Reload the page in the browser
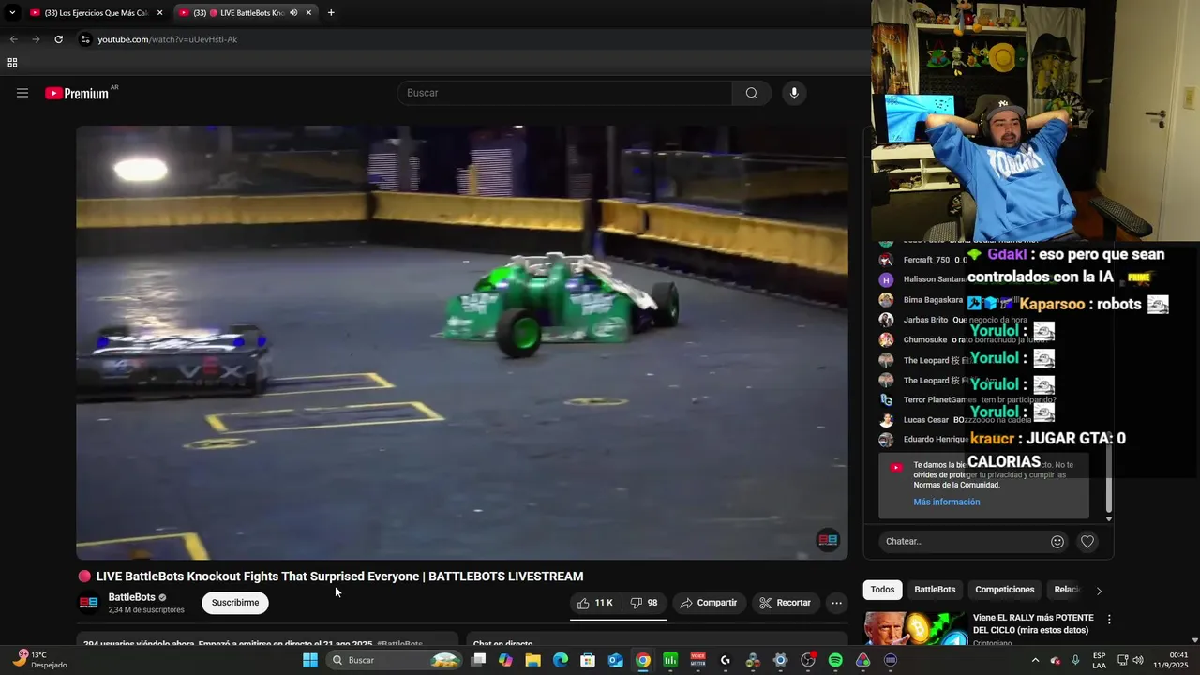 (58, 39)
